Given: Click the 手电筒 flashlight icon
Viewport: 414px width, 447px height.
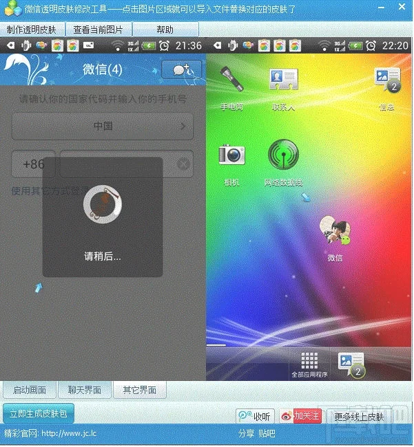Looking at the screenshot, I should (x=232, y=79).
